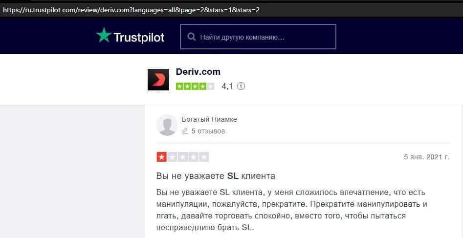
Task: Click the pencil icon beside 5 отзывов
Action: pos(185,131)
